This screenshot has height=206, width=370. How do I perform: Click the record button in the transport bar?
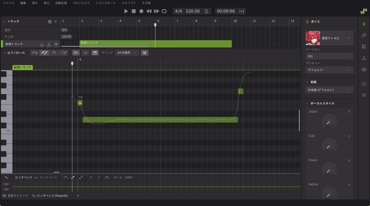click(x=141, y=11)
